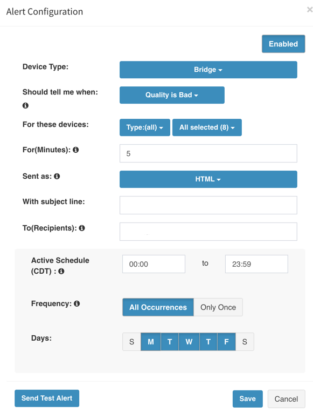Toggle the Enabled alert button
313x419 pixels.
tap(283, 44)
